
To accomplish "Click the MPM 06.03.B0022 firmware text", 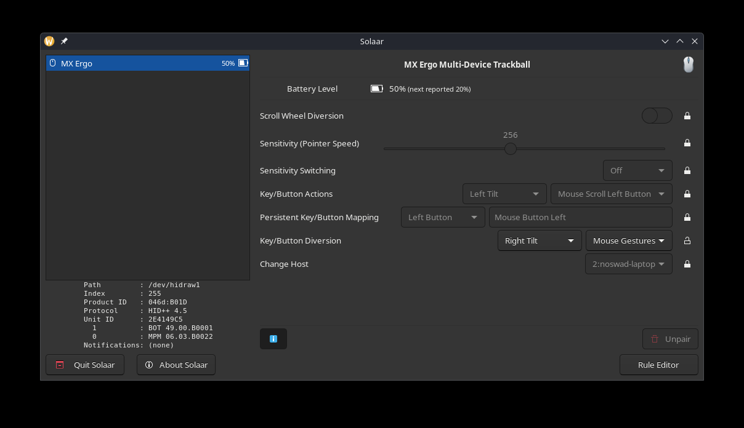I will [180, 336].
